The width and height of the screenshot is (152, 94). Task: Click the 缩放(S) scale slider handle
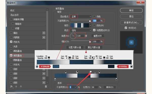pos(90,42)
